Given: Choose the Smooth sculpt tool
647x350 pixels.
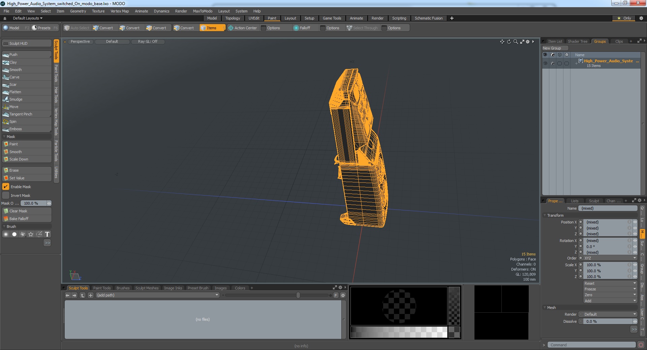Looking at the screenshot, I should pyautogui.click(x=26, y=70).
